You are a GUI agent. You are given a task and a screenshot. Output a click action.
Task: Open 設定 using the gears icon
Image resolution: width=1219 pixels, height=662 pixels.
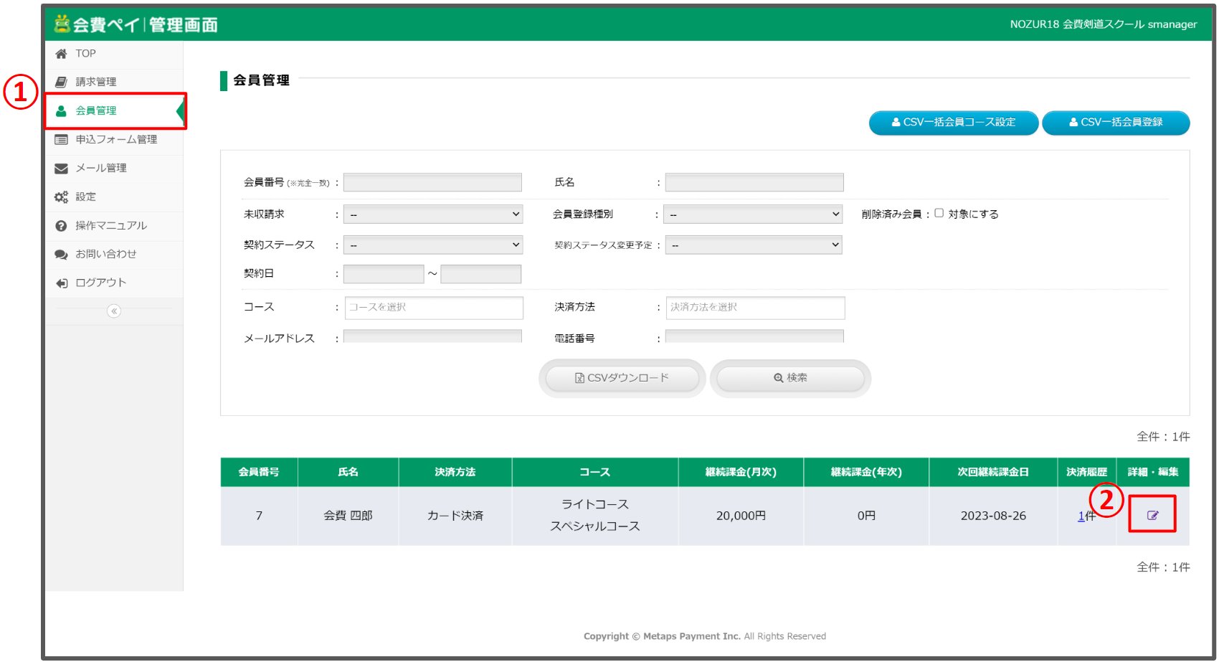(62, 197)
